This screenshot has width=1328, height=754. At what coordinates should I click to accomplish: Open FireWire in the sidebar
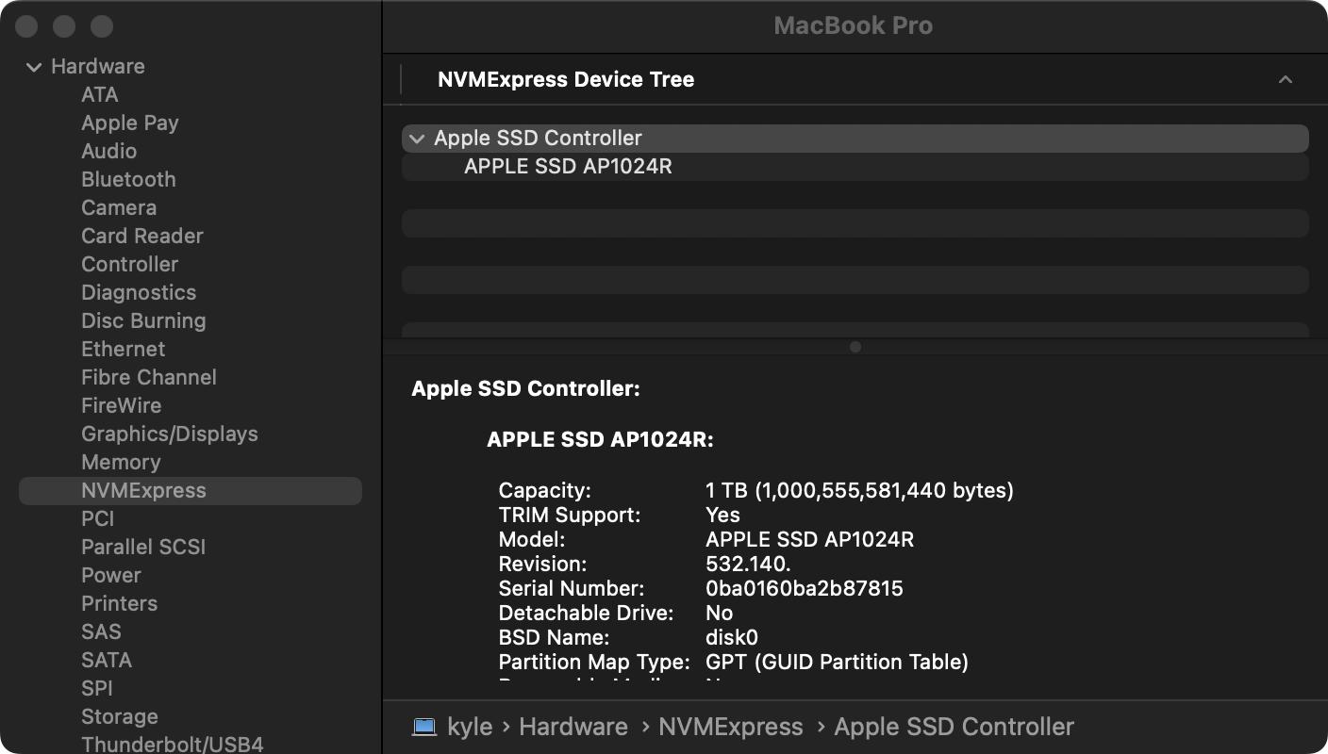coord(122,405)
